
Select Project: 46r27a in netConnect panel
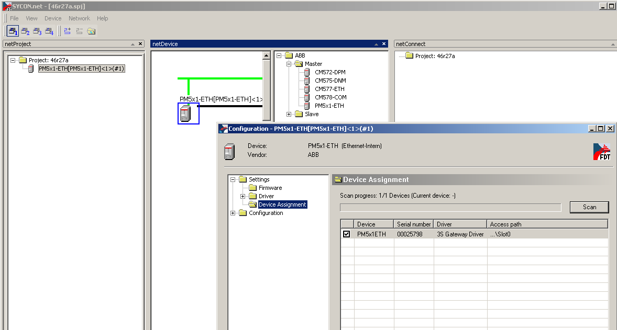(435, 56)
